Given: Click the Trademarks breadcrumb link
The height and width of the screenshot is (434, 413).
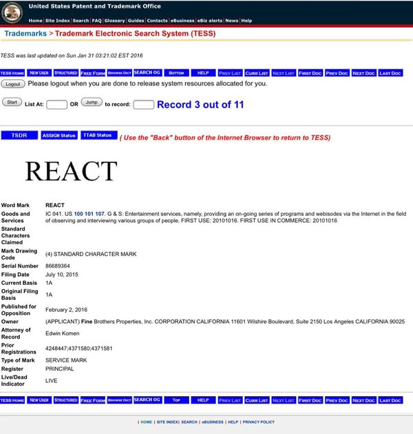Looking at the screenshot, I should 25,33.
